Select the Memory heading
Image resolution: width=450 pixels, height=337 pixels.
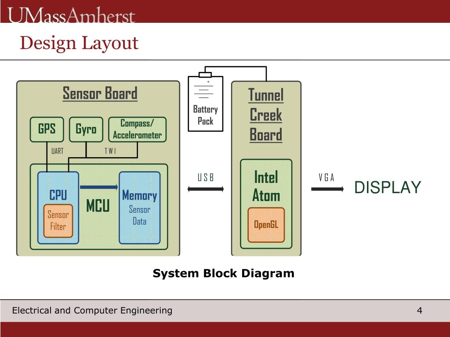[139, 195]
